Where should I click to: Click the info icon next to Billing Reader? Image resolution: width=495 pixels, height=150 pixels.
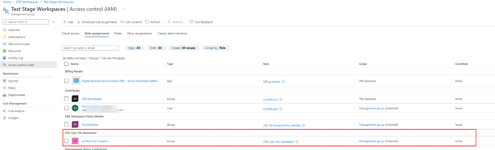click(x=283, y=82)
